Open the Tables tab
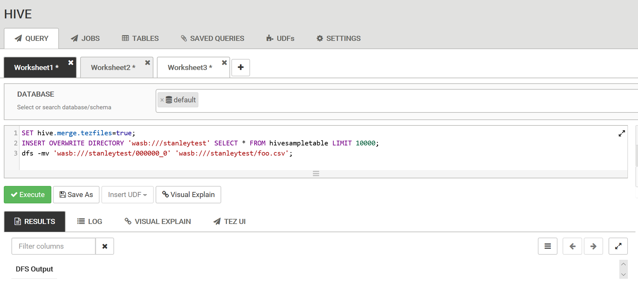Image resolution: width=638 pixels, height=287 pixels. [140, 39]
